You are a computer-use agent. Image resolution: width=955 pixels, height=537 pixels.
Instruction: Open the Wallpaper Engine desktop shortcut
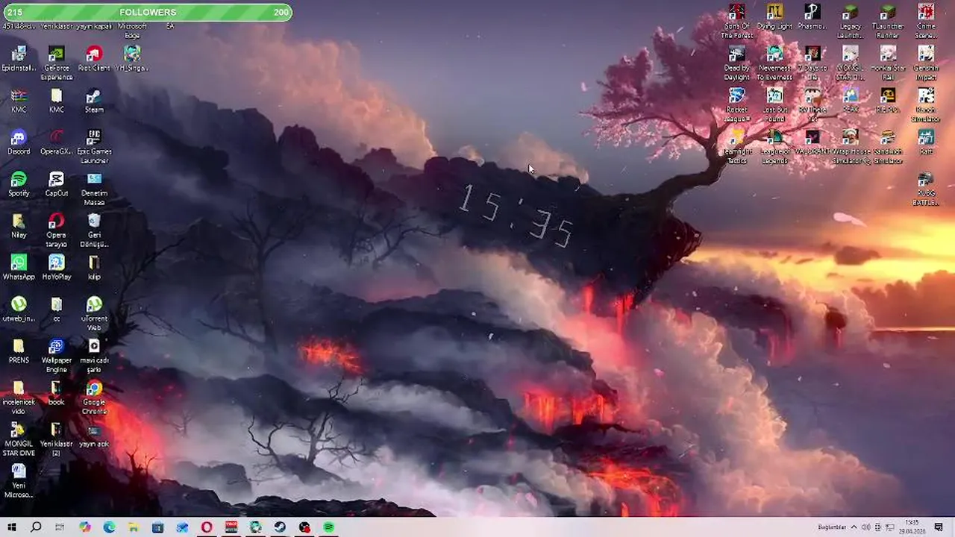pyautogui.click(x=57, y=355)
